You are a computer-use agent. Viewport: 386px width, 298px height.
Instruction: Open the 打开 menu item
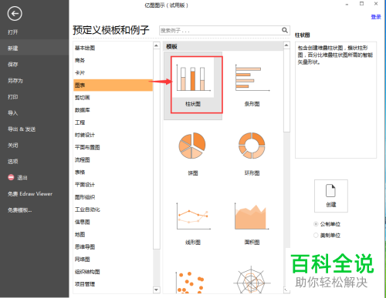pyautogui.click(x=13, y=32)
